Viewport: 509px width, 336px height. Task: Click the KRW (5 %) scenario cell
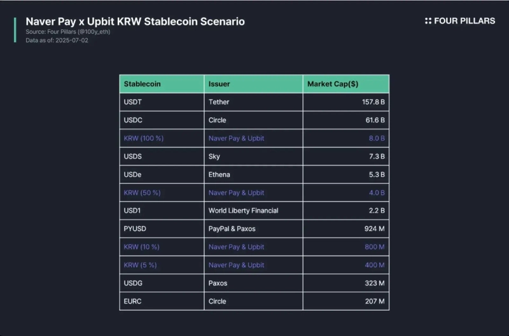tap(142, 265)
